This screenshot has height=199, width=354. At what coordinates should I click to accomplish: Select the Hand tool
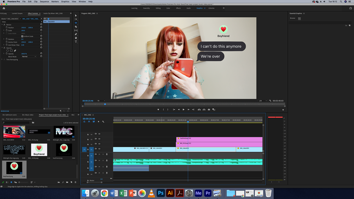coord(76,38)
